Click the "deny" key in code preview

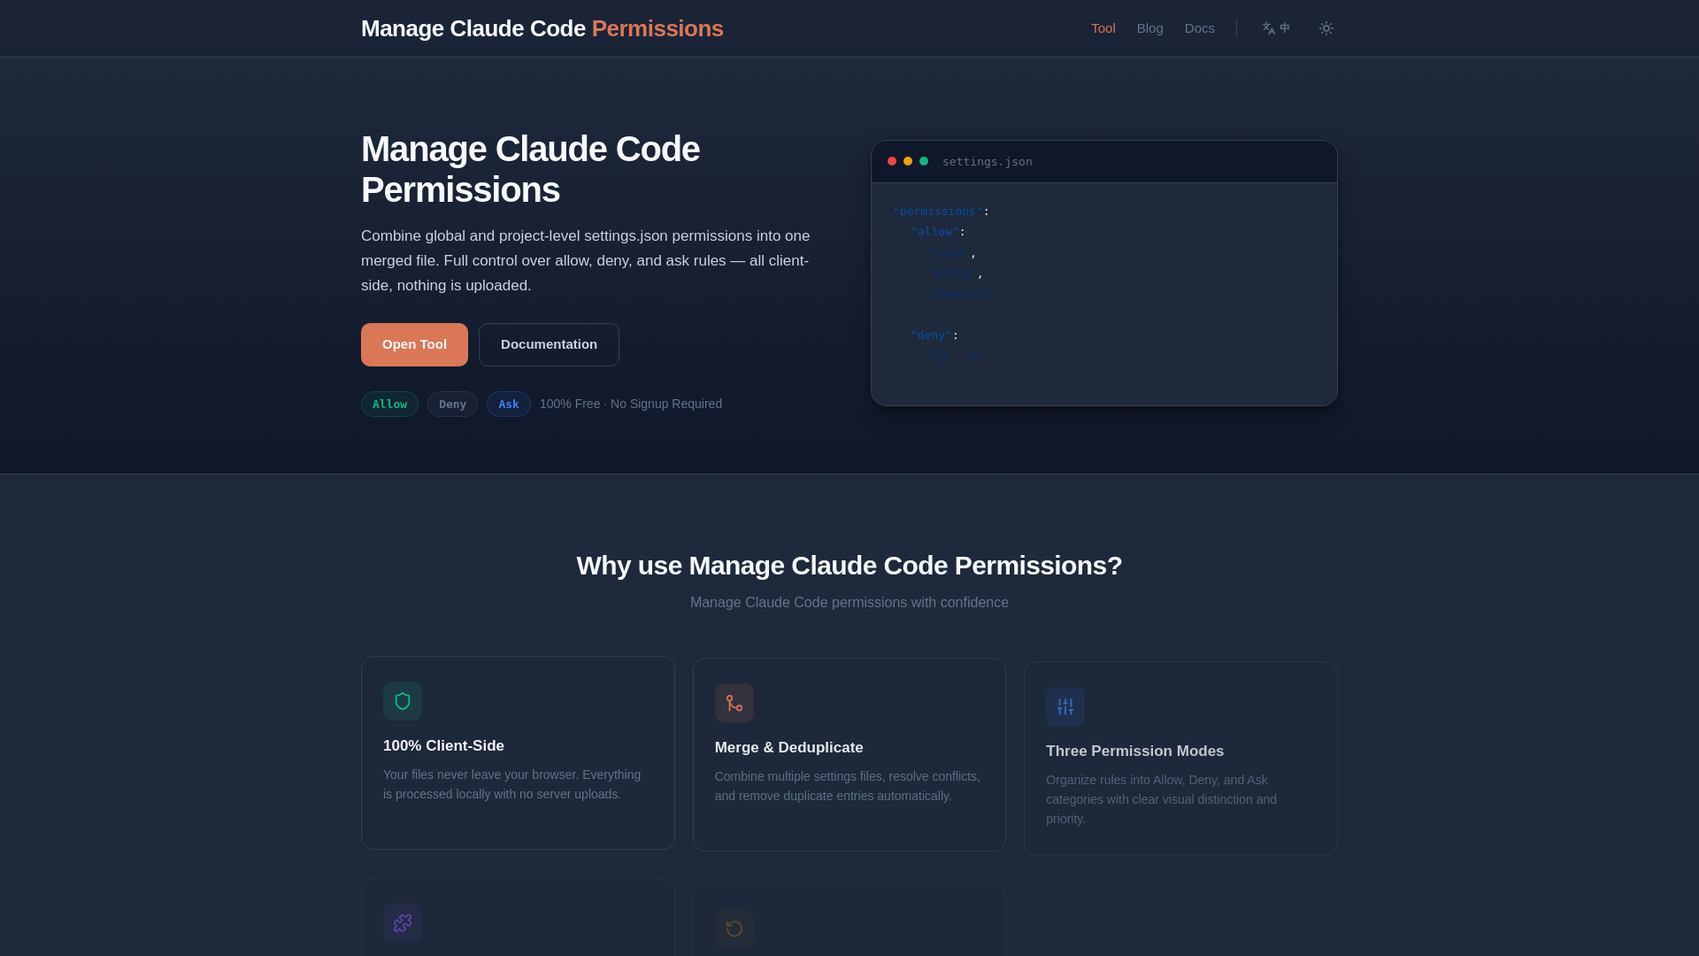931,335
